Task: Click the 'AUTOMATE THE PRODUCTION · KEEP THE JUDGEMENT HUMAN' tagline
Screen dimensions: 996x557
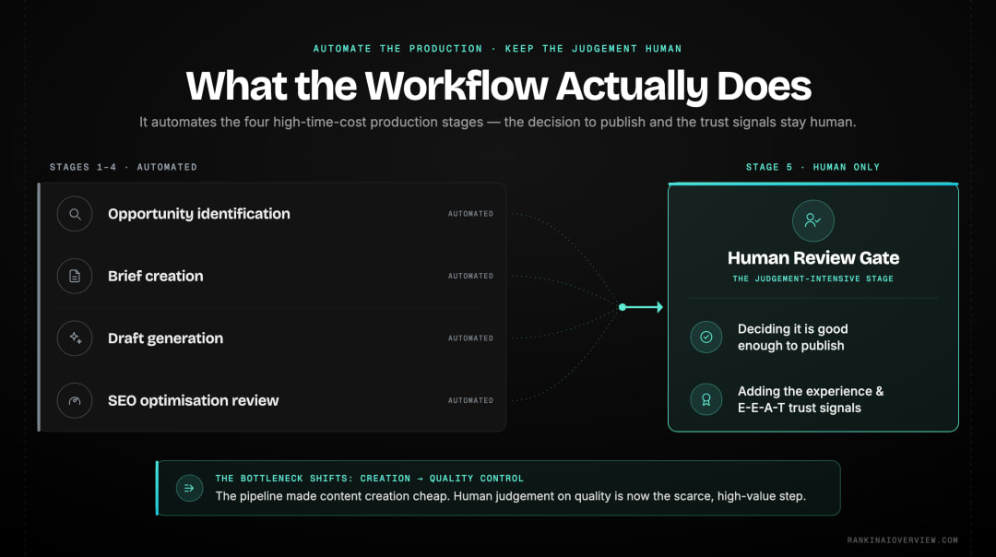Action: [497, 49]
